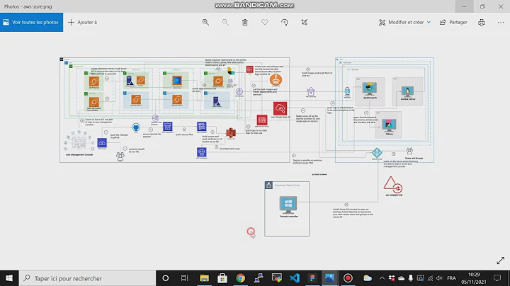Click the Bandicam red record taskbar icon
The height and width of the screenshot is (286, 510).
(x=348, y=278)
